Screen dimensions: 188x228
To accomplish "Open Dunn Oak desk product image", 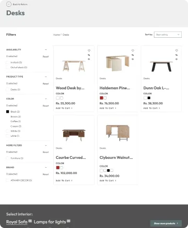I will coord(161,66).
